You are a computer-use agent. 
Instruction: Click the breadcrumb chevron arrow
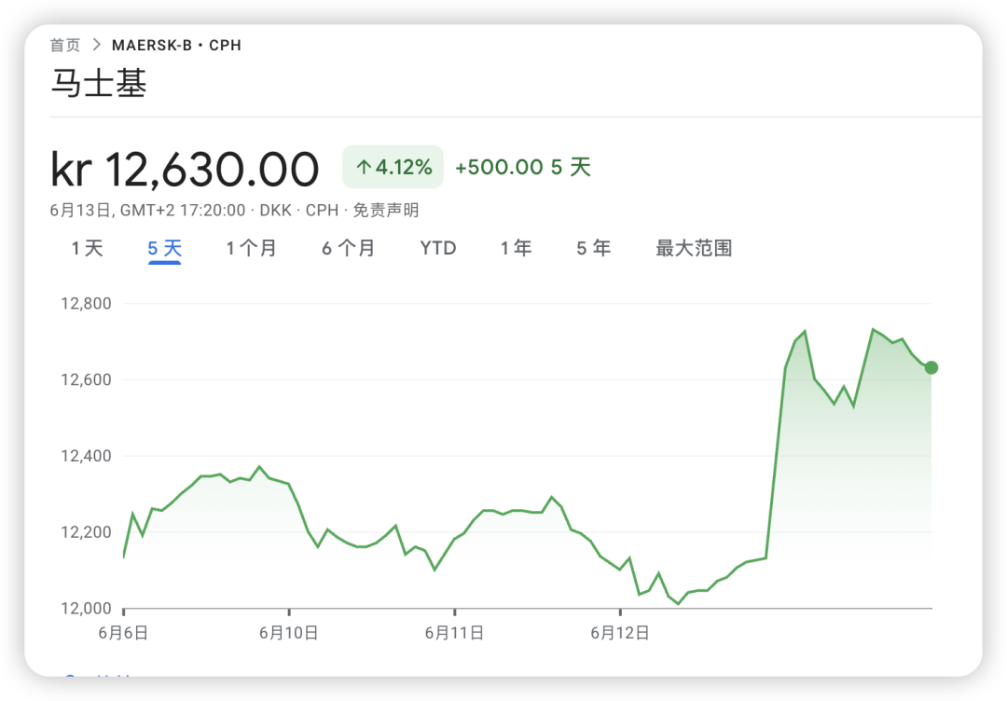[96, 45]
